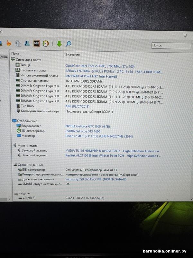This screenshot has height=258, width=193.
Task: Select the Тип ЦП row icon
Action: pyautogui.click(x=18, y=65)
